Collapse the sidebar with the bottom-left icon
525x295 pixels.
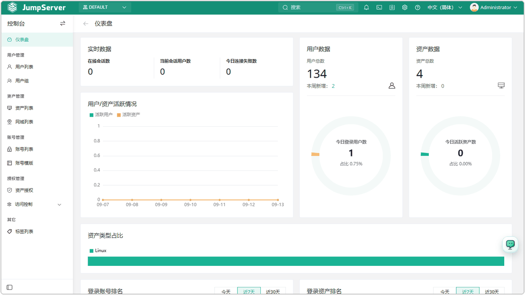click(x=10, y=287)
